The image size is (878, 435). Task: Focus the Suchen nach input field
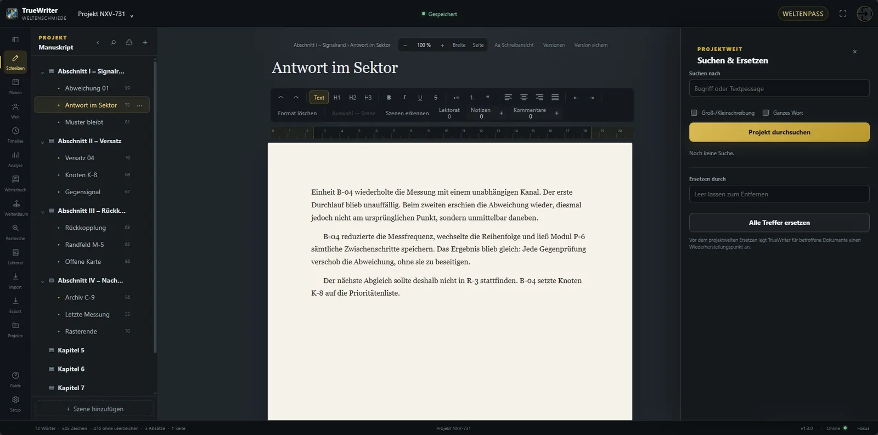(x=779, y=88)
